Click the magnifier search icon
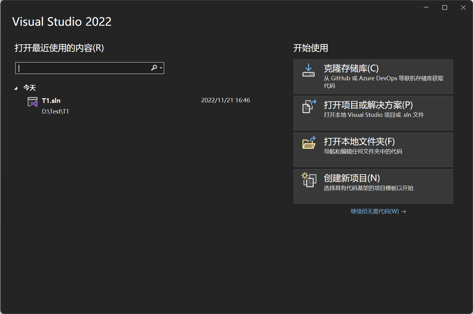The height and width of the screenshot is (314, 473). click(154, 68)
